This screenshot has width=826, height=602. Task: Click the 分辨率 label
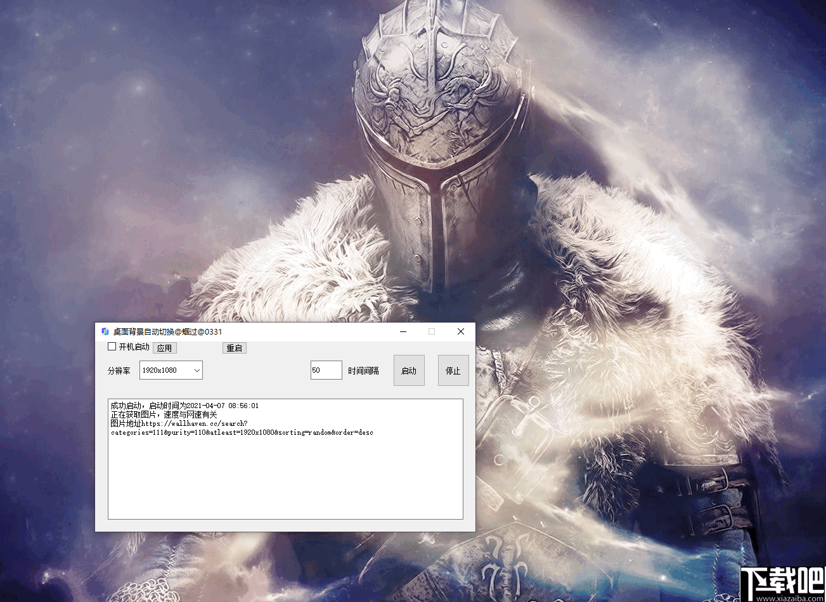(119, 371)
